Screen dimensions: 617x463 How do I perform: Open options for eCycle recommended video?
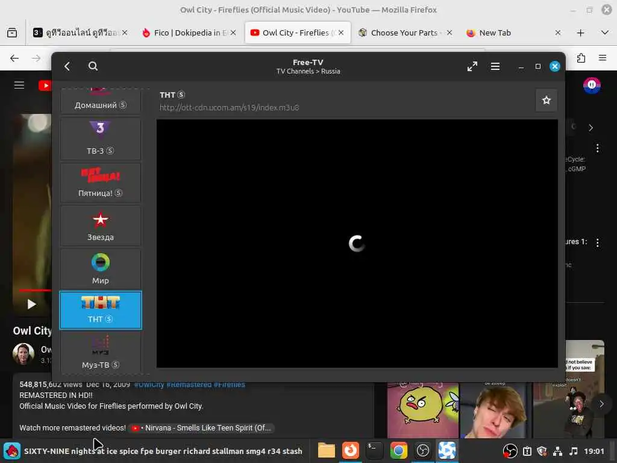coord(597,148)
